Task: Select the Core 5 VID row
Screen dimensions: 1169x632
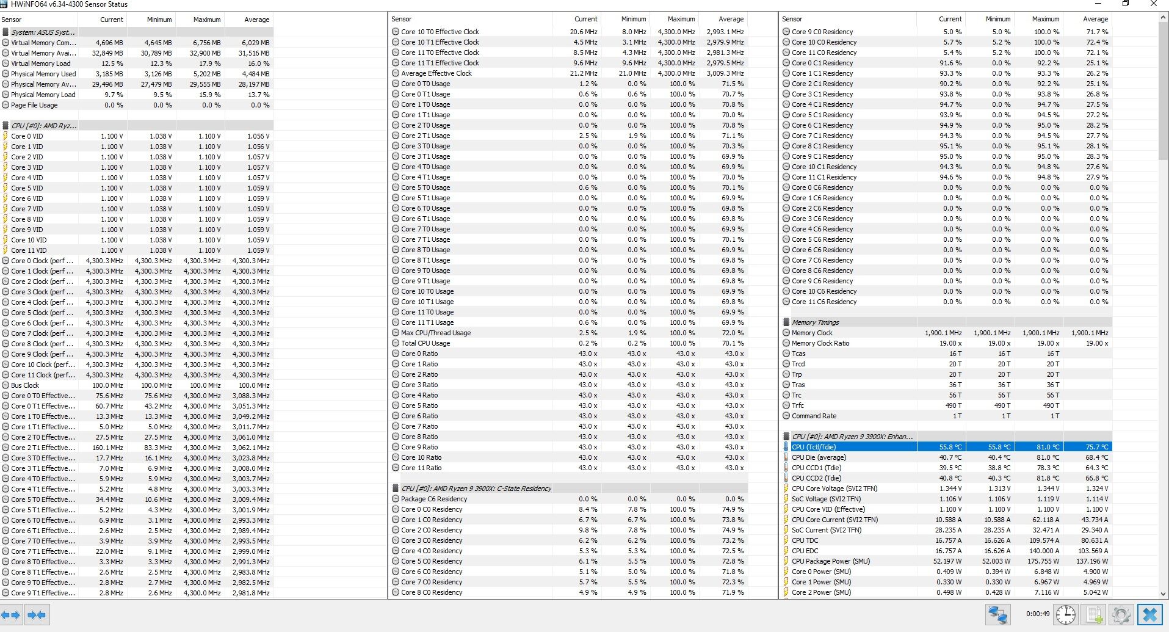Action: pos(137,188)
